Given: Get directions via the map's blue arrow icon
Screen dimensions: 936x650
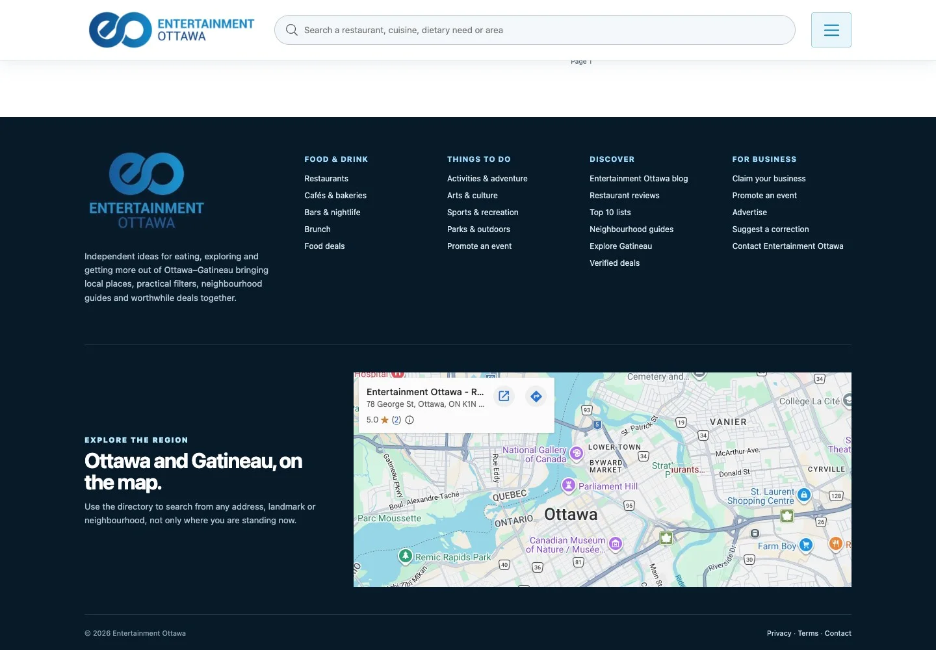Looking at the screenshot, I should (536, 396).
